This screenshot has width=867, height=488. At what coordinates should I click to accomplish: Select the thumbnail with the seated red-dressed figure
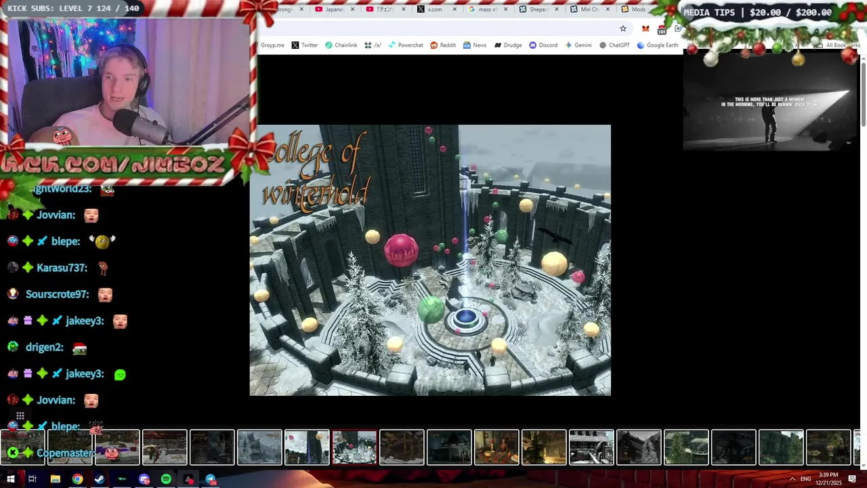point(496,447)
